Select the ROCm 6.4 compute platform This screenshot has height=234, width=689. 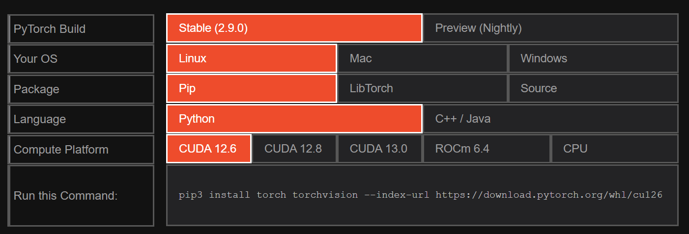click(x=486, y=149)
